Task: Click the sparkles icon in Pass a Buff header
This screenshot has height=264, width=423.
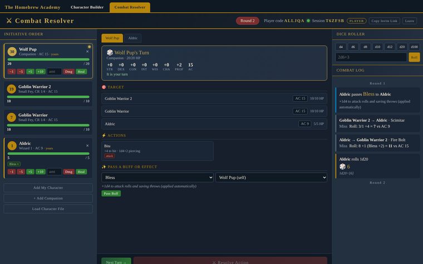Action: 104,167
